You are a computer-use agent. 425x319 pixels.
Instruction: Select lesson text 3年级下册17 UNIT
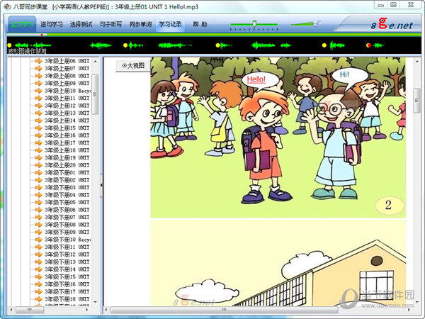67,291
